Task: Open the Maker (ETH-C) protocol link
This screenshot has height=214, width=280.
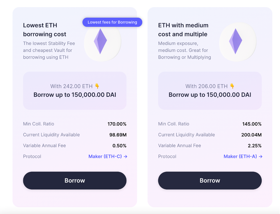Action: tap(108, 156)
